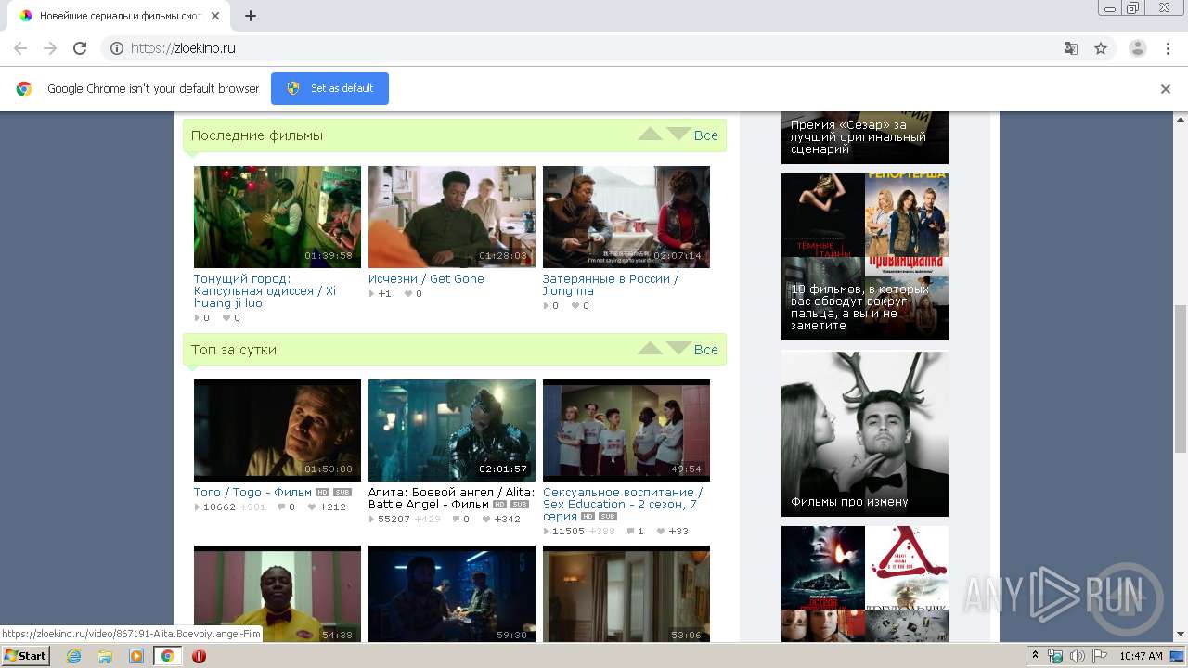Click the browser forward arrow
Image resolution: width=1188 pixels, height=668 pixels.
(50, 48)
